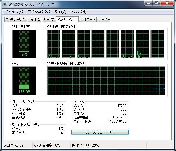This screenshot has height=151, width=176.
Task: Minimize the Task Manager window
Action: point(148,3)
